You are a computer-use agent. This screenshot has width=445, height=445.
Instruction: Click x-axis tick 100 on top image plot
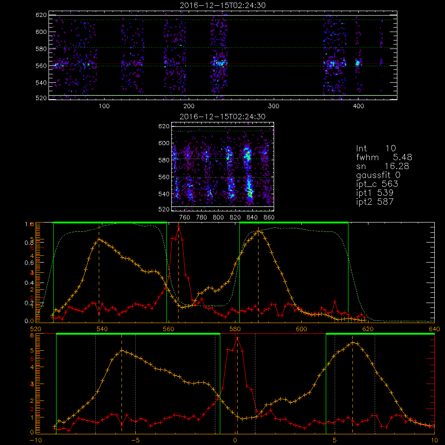(104, 106)
